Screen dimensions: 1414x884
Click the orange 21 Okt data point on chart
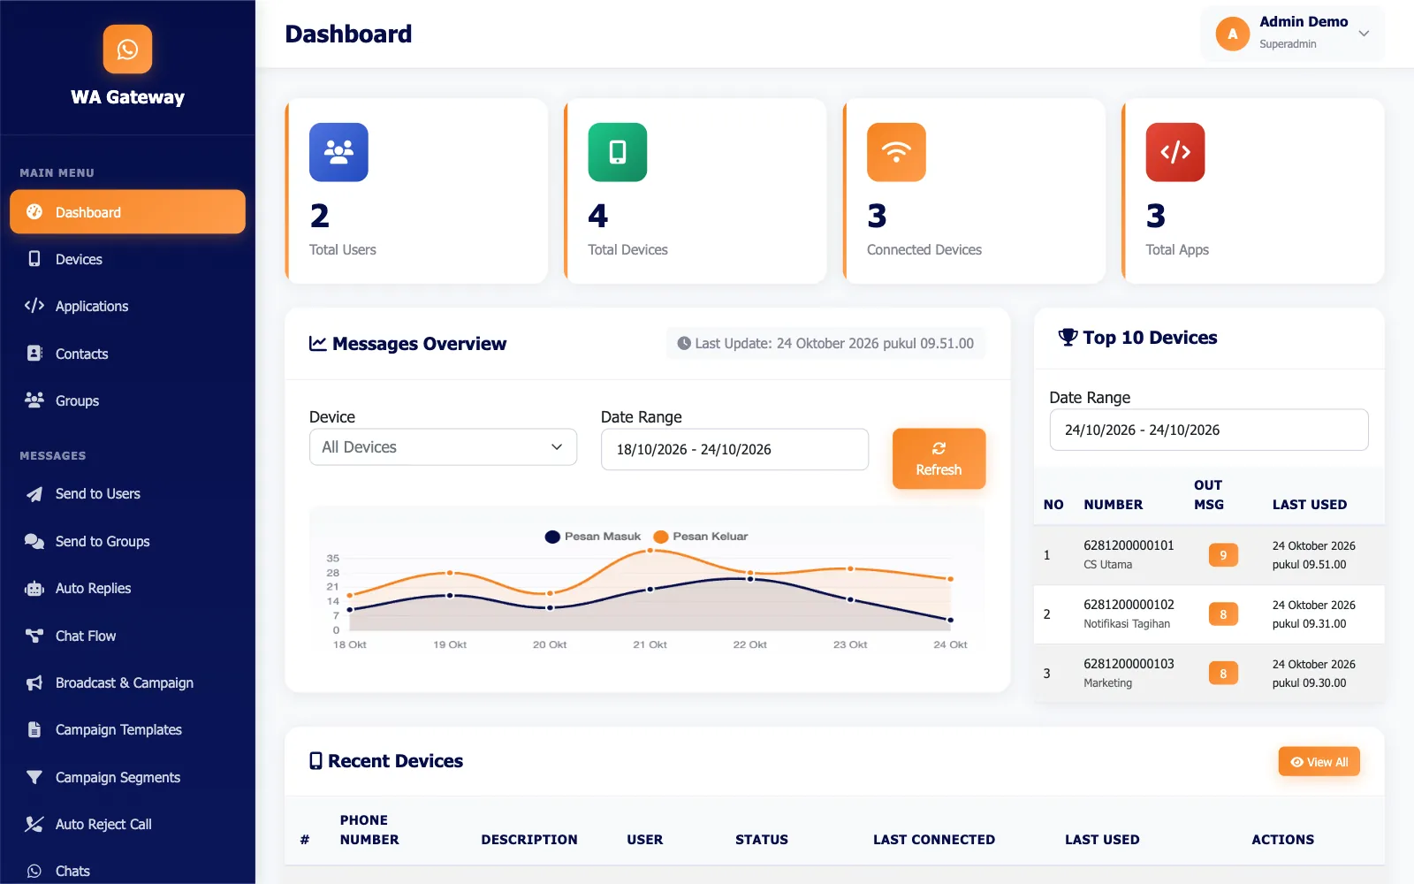(650, 550)
